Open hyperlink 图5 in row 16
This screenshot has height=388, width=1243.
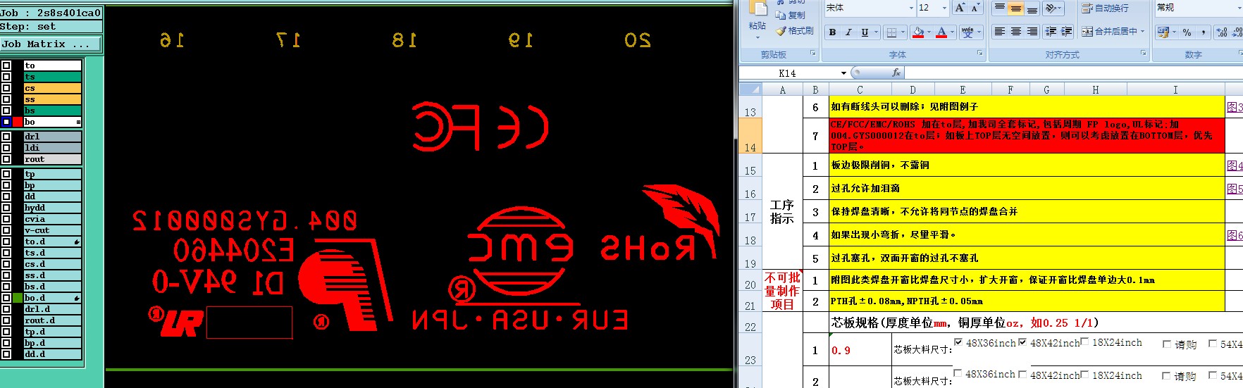point(1235,189)
